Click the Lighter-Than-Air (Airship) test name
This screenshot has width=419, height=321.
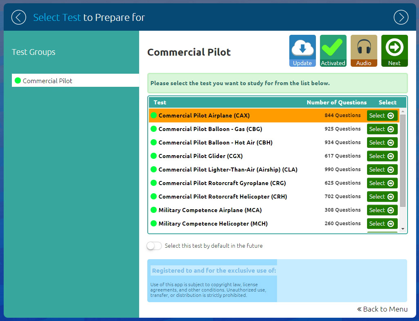tap(228, 170)
